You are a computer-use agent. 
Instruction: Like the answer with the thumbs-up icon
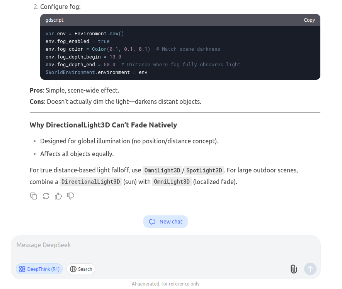pos(58,196)
